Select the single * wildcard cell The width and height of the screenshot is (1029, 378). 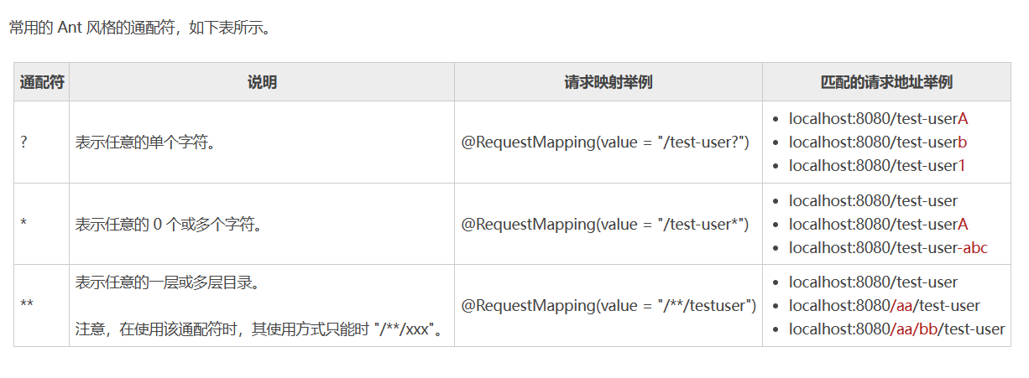coord(24,224)
